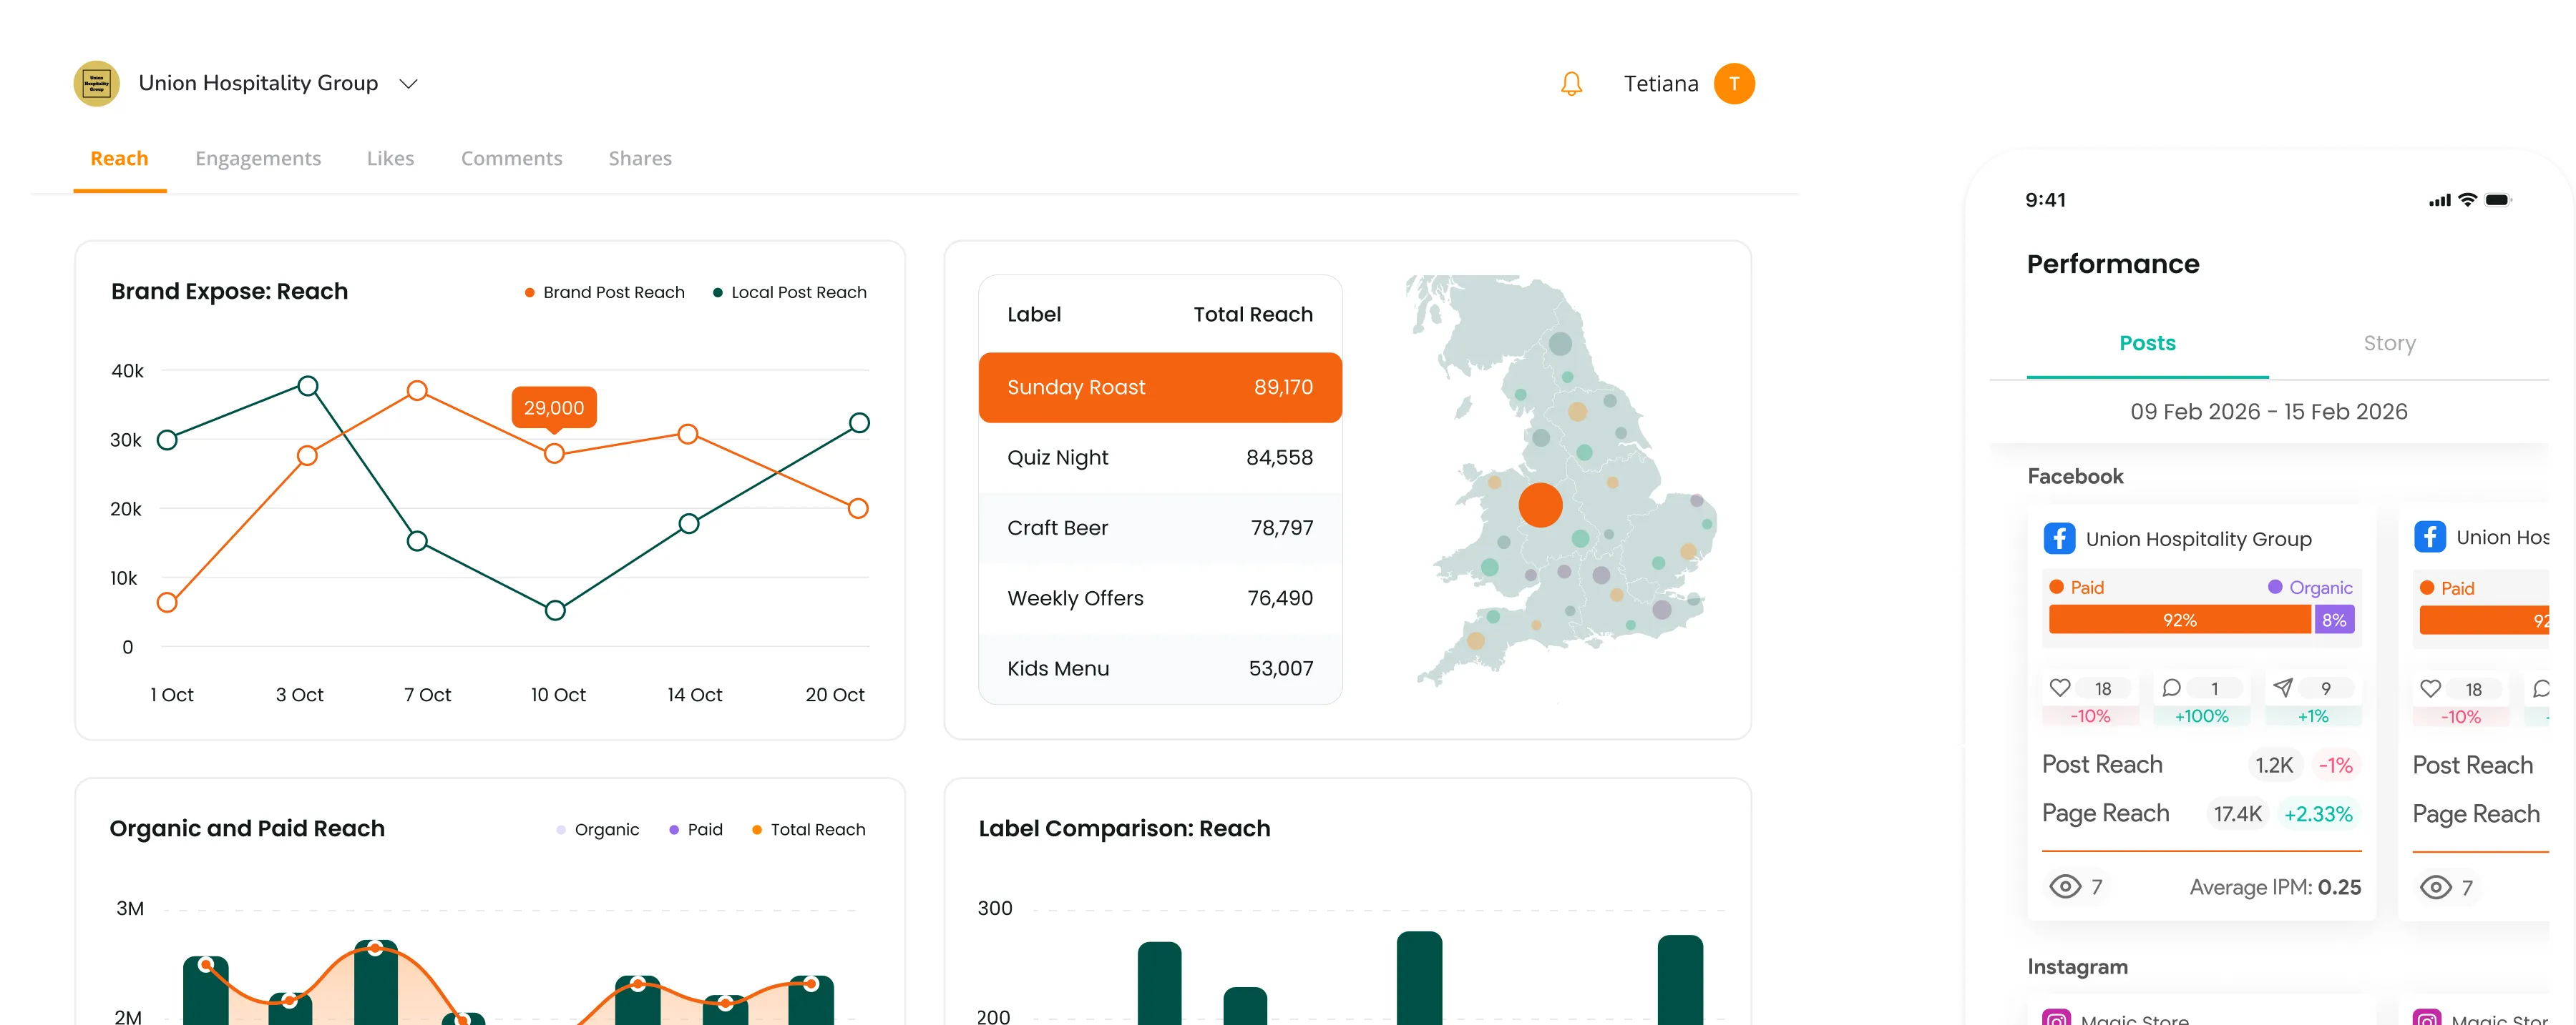The width and height of the screenshot is (2576, 1025).
Task: Click the large orange bubble on the UK map
Action: (x=1540, y=505)
